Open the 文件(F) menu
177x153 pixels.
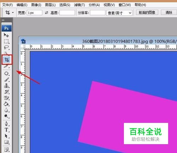pyautogui.click(x=7, y=5)
